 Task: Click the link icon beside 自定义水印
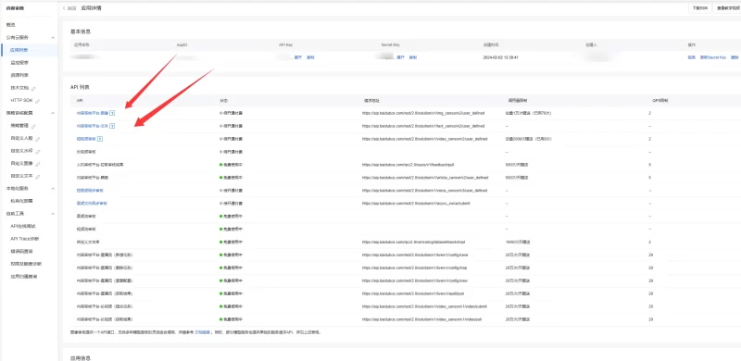37,151
